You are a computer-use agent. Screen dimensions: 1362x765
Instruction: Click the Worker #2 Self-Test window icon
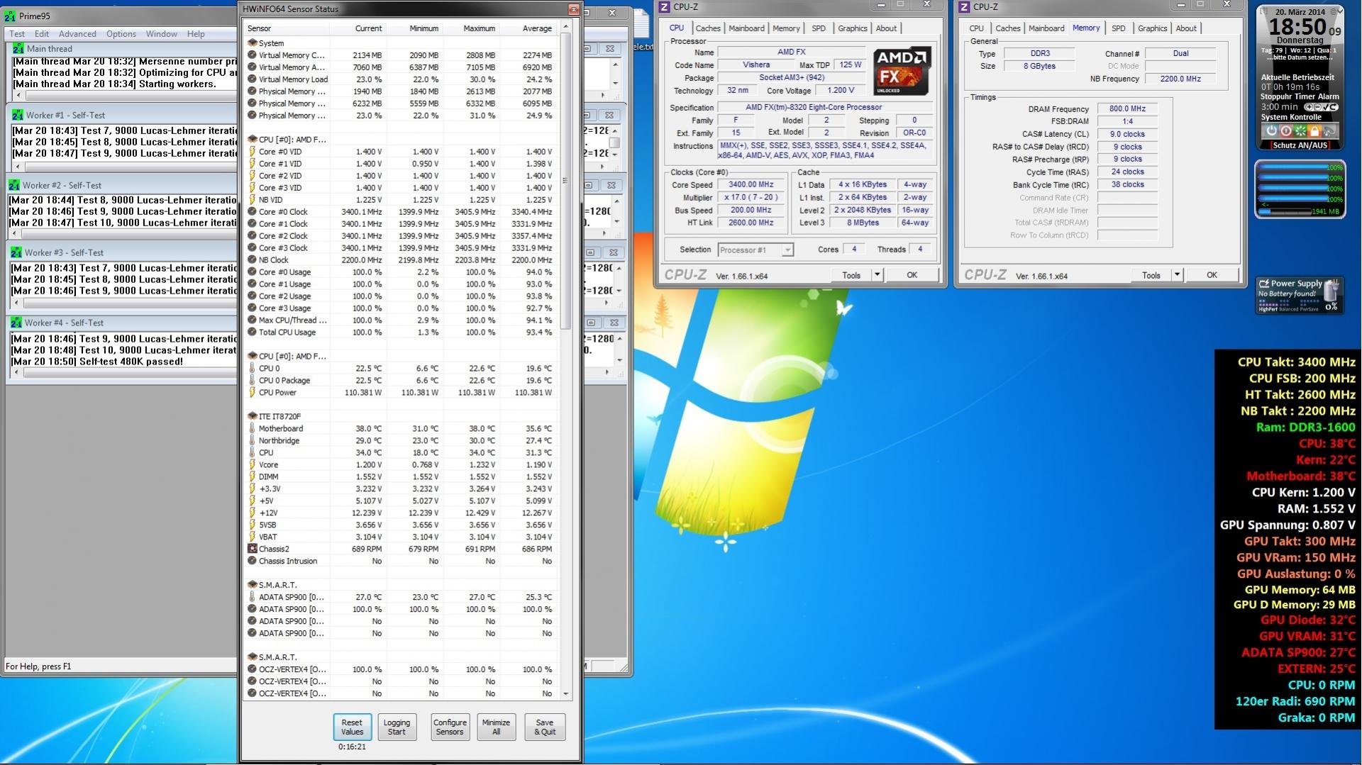click(14, 185)
